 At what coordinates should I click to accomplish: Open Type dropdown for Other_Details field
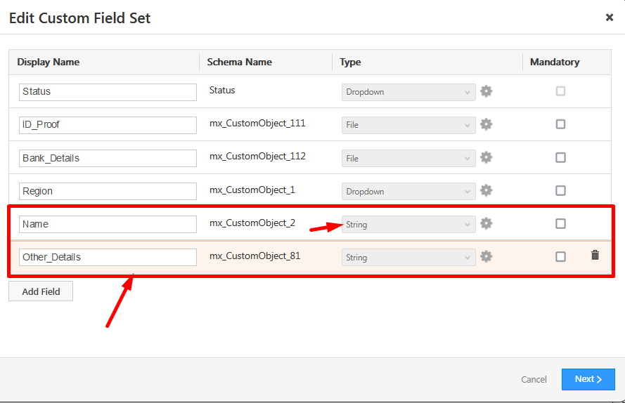[x=408, y=258]
